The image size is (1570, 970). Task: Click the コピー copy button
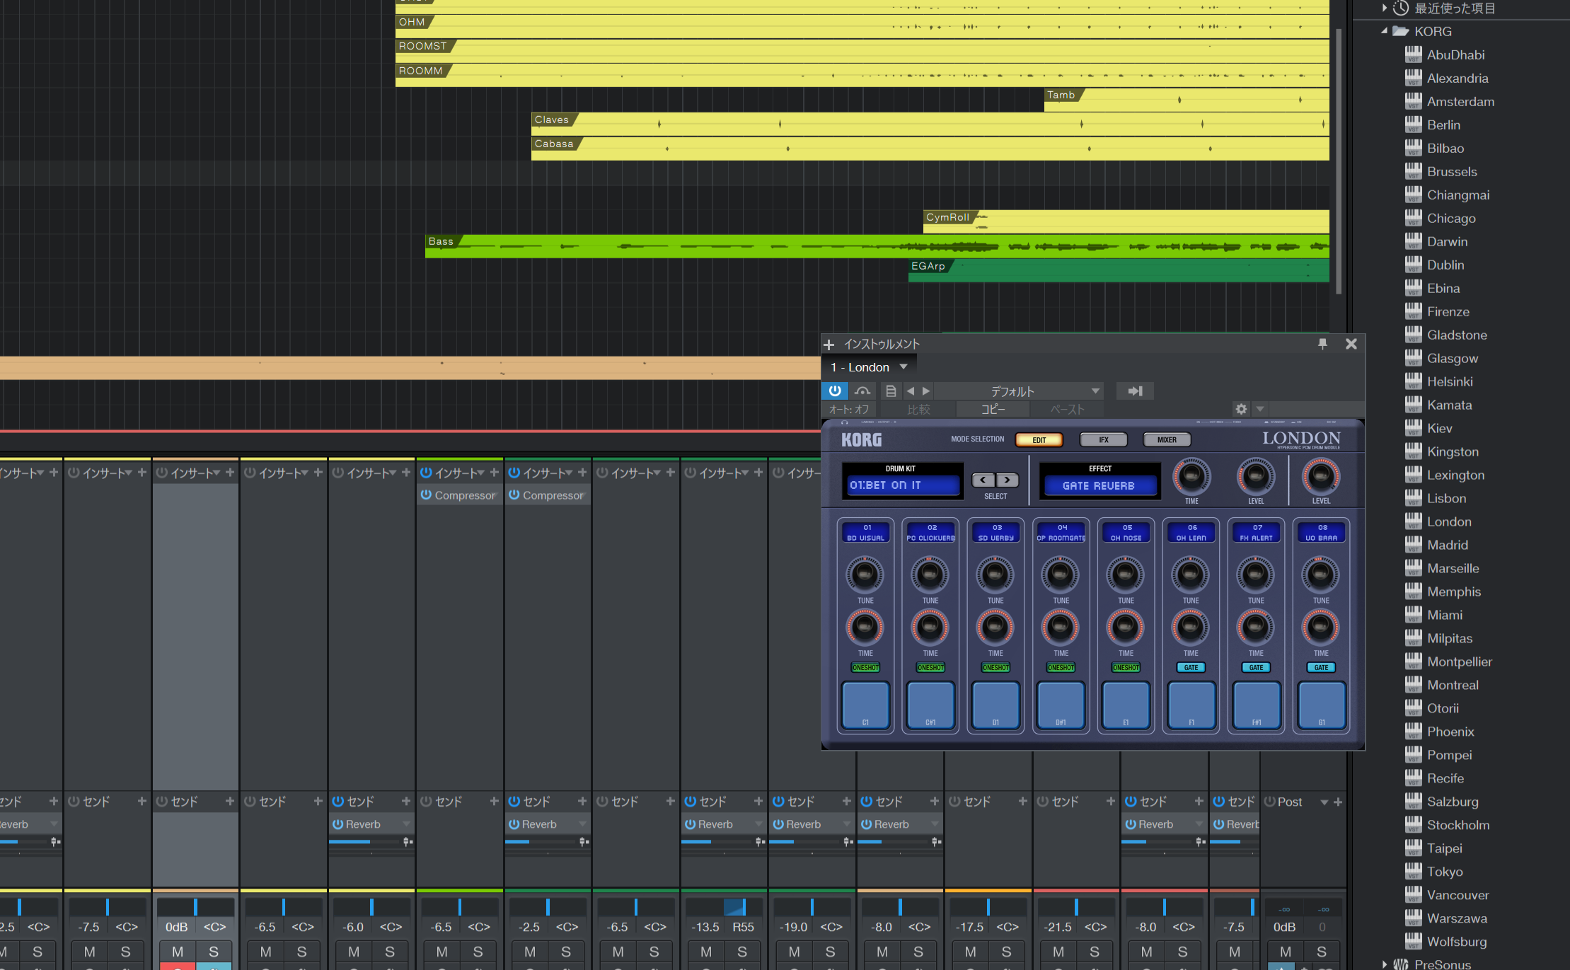993,409
